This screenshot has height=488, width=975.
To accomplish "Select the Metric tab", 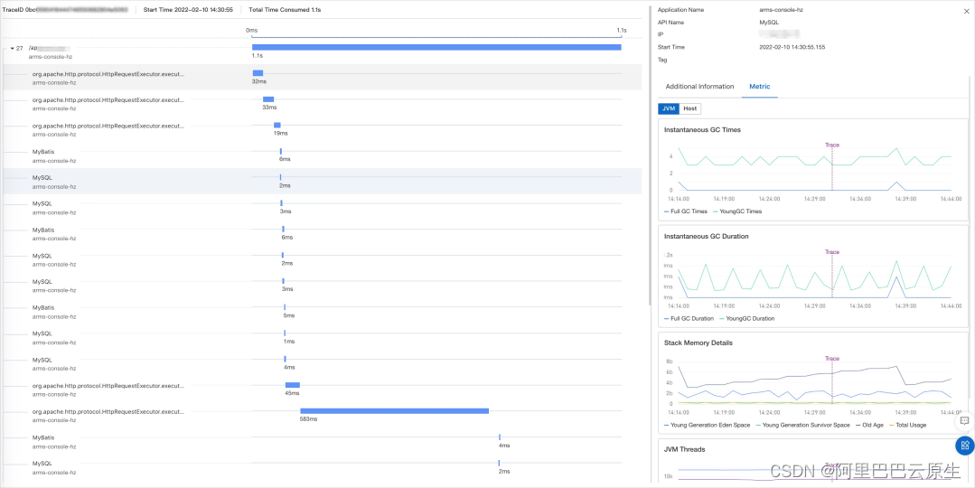I will [x=759, y=87].
